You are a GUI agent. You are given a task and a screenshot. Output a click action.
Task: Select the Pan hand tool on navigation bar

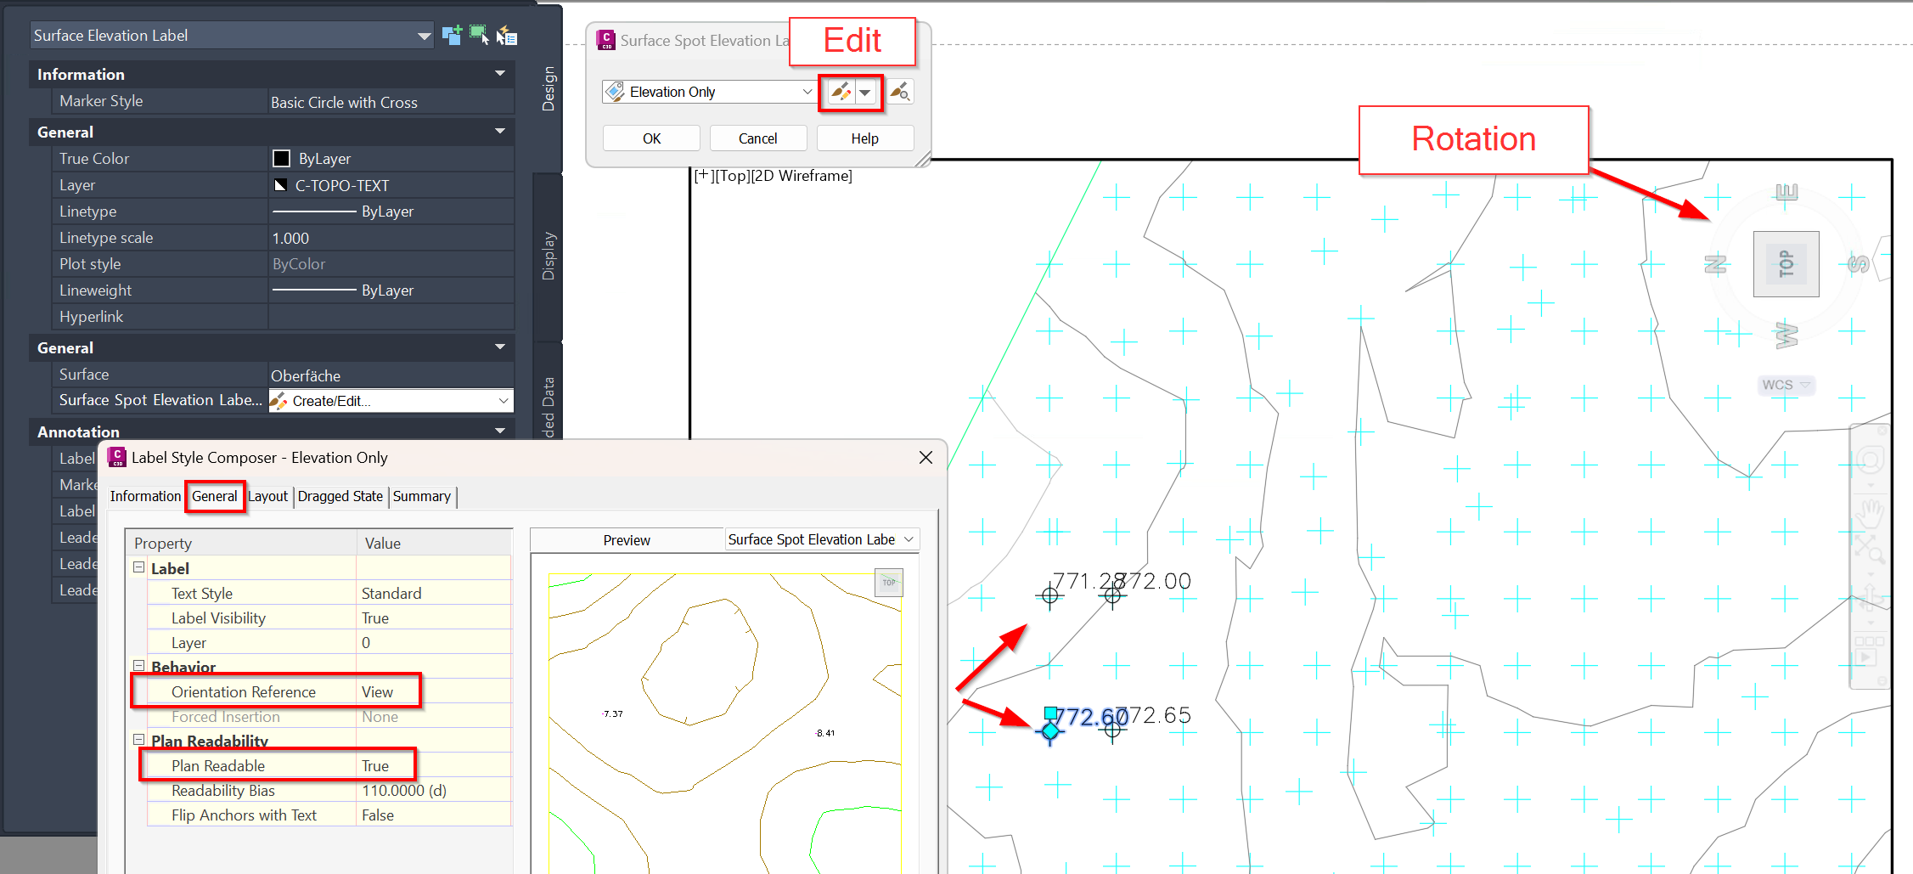coord(1871,513)
